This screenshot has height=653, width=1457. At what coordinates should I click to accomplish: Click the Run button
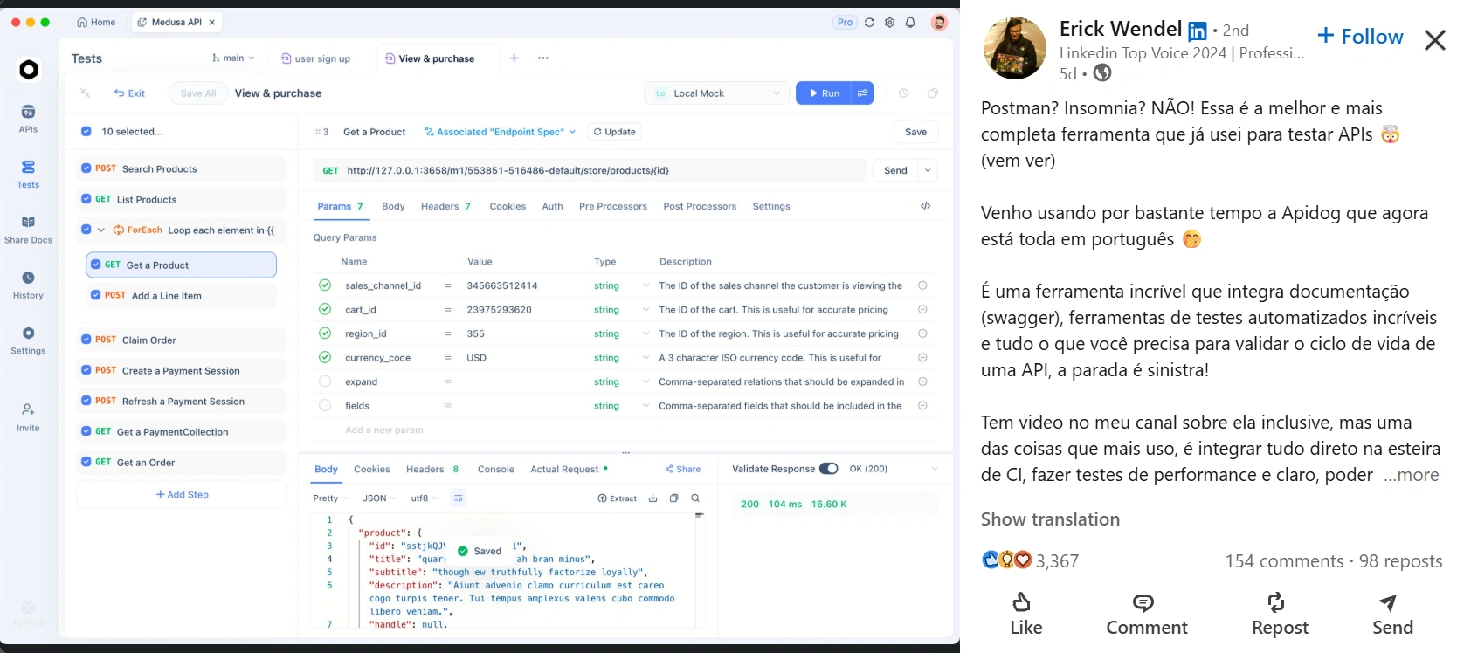pyautogui.click(x=824, y=93)
